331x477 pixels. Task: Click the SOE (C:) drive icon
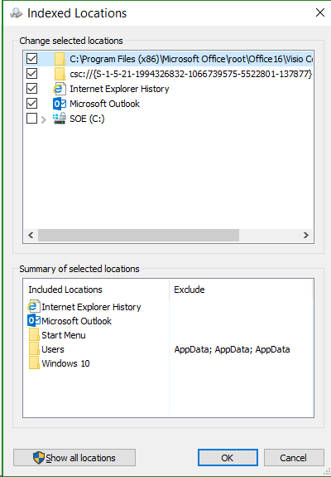coord(59,118)
